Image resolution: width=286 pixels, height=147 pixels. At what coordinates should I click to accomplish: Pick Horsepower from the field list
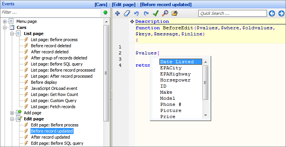coord(175,80)
